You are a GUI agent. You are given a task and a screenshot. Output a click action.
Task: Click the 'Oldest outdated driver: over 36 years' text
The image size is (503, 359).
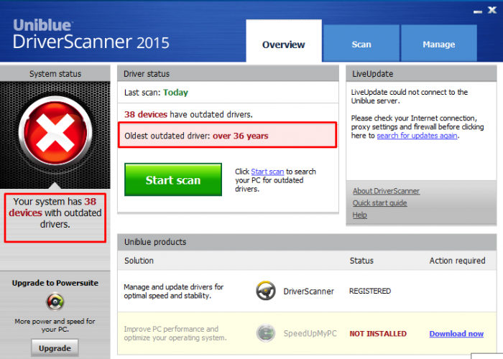tap(196, 136)
